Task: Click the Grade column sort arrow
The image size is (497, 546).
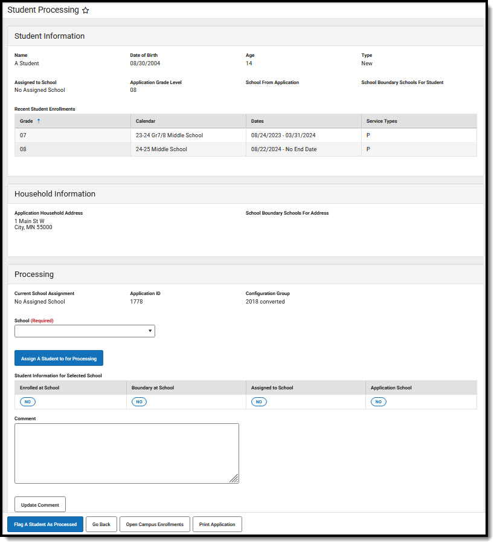Action: [x=40, y=121]
